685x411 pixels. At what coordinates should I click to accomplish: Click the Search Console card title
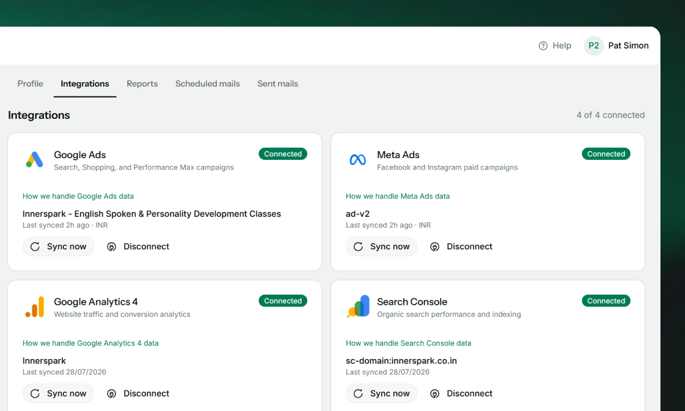click(x=412, y=301)
